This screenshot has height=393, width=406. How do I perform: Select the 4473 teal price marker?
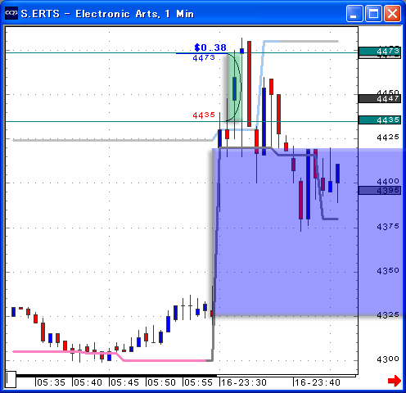[x=380, y=51]
